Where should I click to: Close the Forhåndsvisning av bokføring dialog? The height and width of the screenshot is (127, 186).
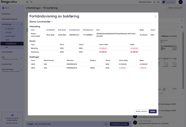(x=155, y=16)
